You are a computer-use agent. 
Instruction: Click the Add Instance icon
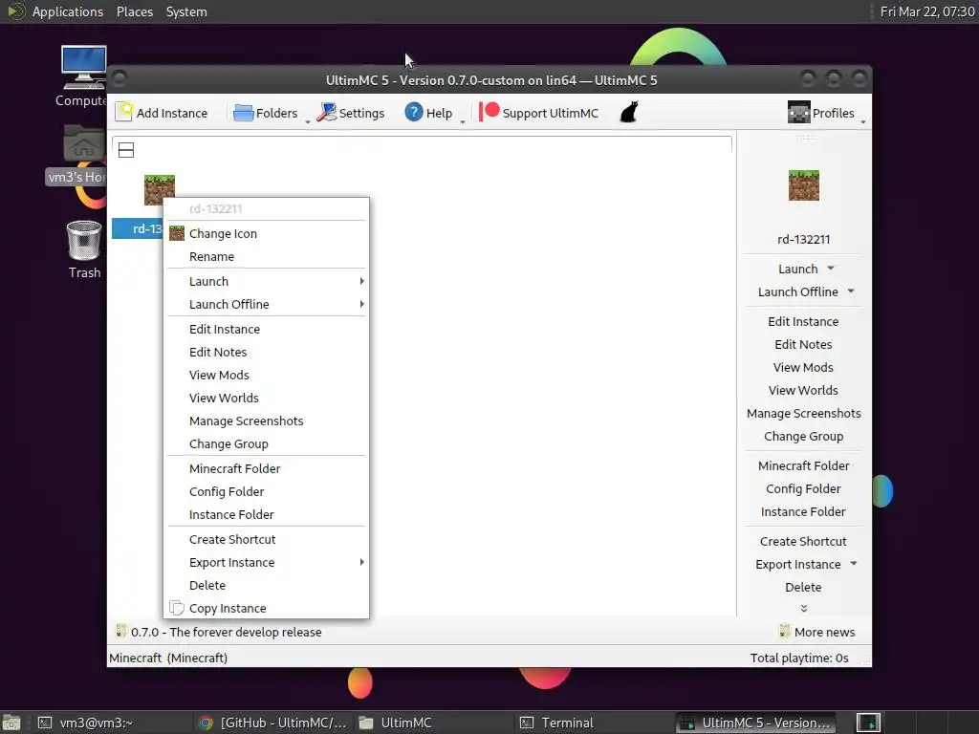[x=124, y=113]
